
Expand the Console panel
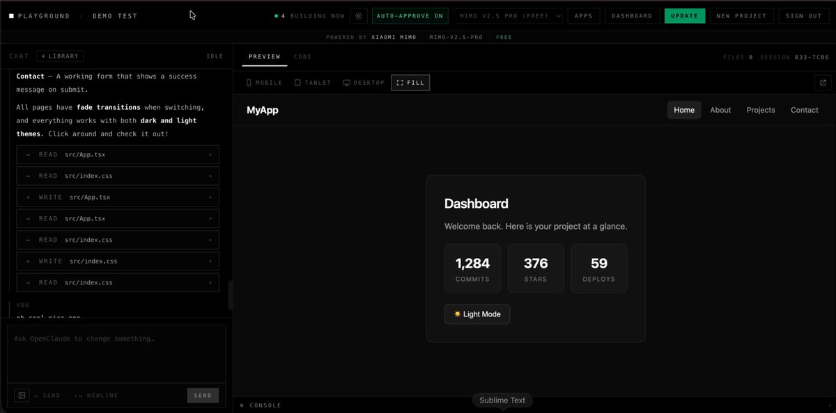coord(534,405)
